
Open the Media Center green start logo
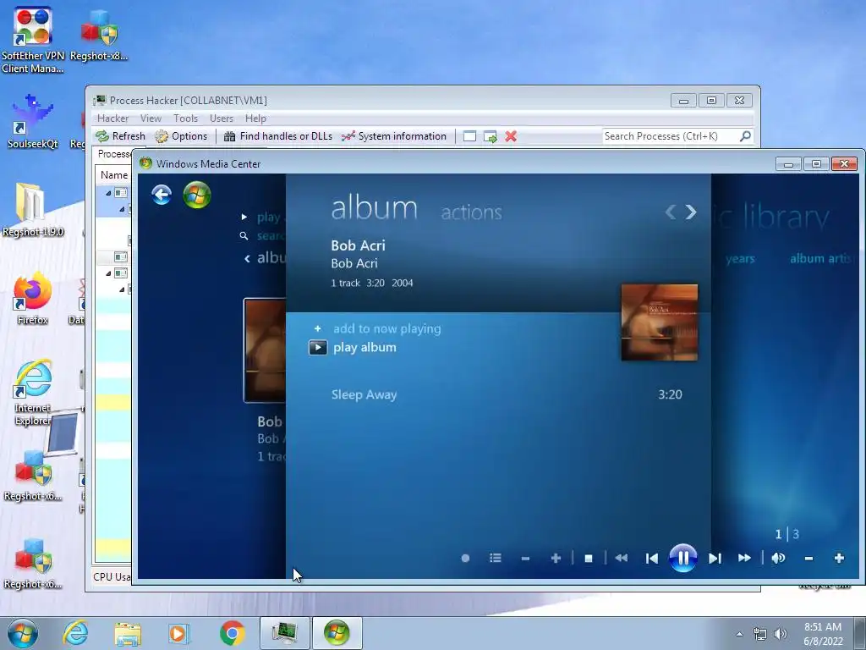click(x=197, y=195)
